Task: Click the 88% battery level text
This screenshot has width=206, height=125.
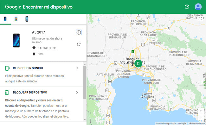Action: point(40,54)
